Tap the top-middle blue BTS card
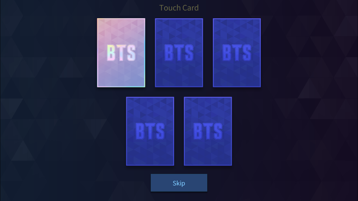Viewport: 358px width, 201px height. [x=179, y=53]
